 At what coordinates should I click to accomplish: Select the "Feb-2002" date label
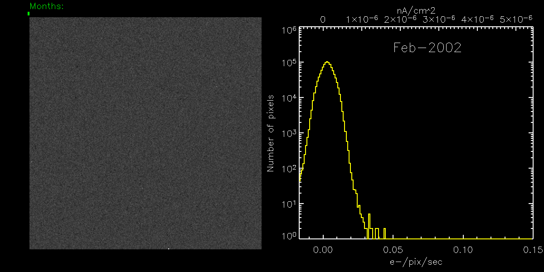point(427,48)
